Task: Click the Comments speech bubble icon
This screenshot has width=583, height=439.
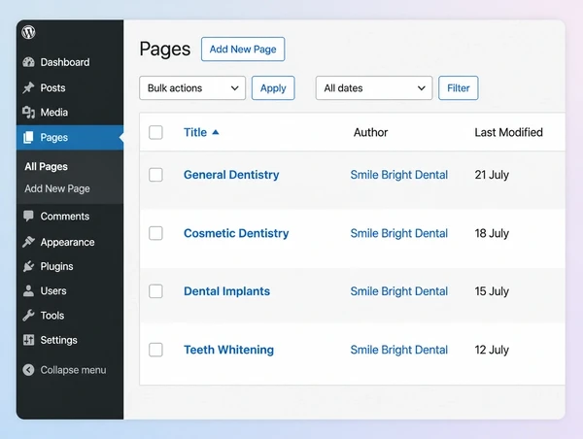Action: click(x=28, y=216)
